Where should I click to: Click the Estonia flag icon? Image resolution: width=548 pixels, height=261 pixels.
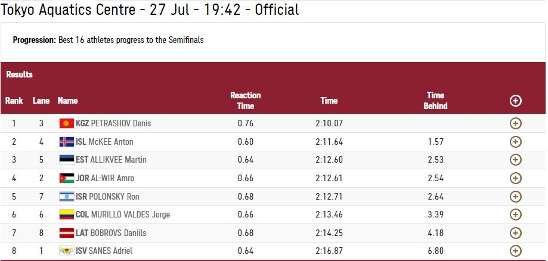coord(67,160)
